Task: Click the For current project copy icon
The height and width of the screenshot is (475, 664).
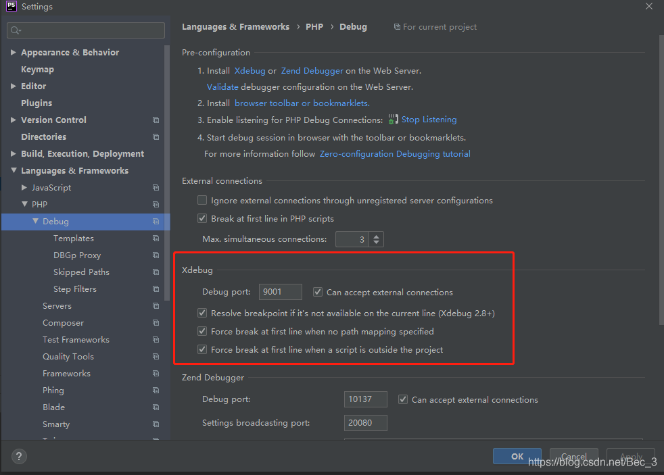Action: point(397,27)
